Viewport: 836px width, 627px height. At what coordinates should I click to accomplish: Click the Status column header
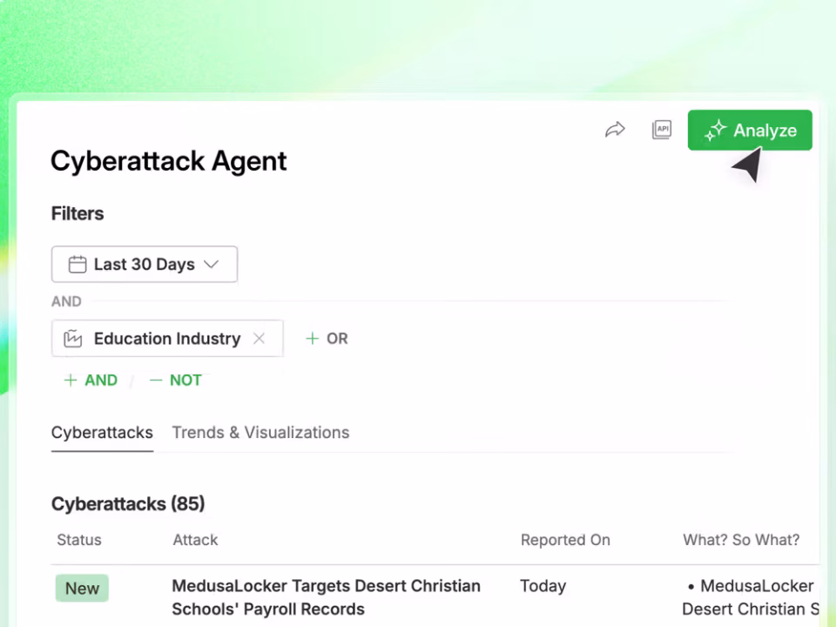[x=79, y=540]
